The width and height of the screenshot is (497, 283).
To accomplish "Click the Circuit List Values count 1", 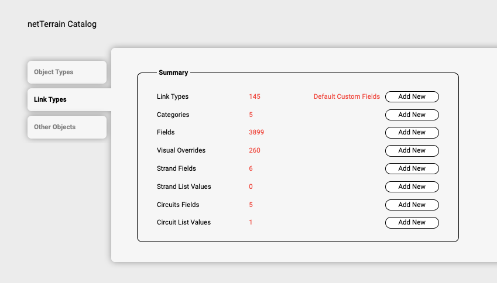I will [251, 223].
